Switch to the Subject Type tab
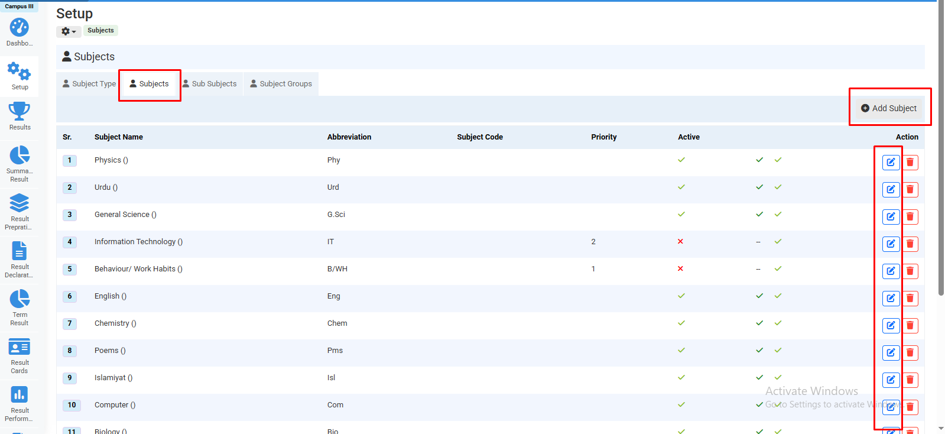The image size is (945, 434). pos(89,84)
